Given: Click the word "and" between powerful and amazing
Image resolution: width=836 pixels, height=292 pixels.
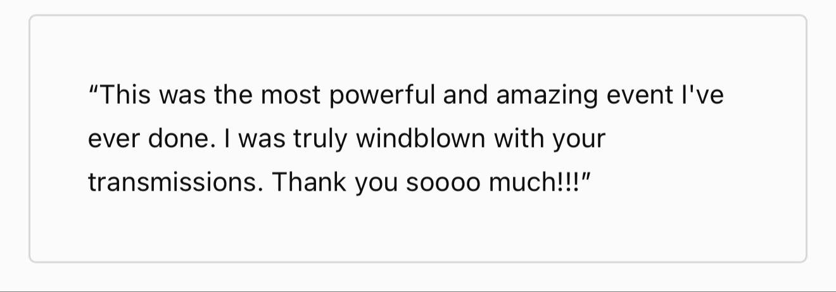Looking at the screenshot, I should pos(466,96).
